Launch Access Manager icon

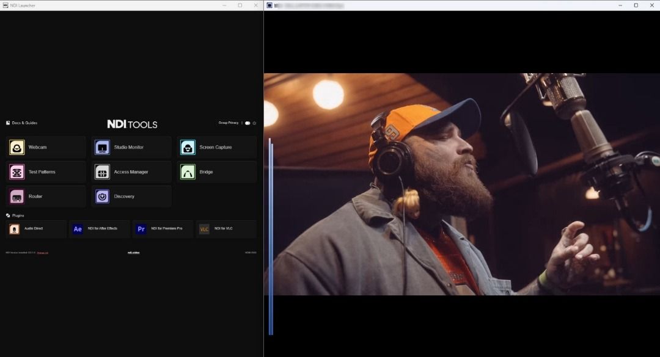(x=102, y=172)
